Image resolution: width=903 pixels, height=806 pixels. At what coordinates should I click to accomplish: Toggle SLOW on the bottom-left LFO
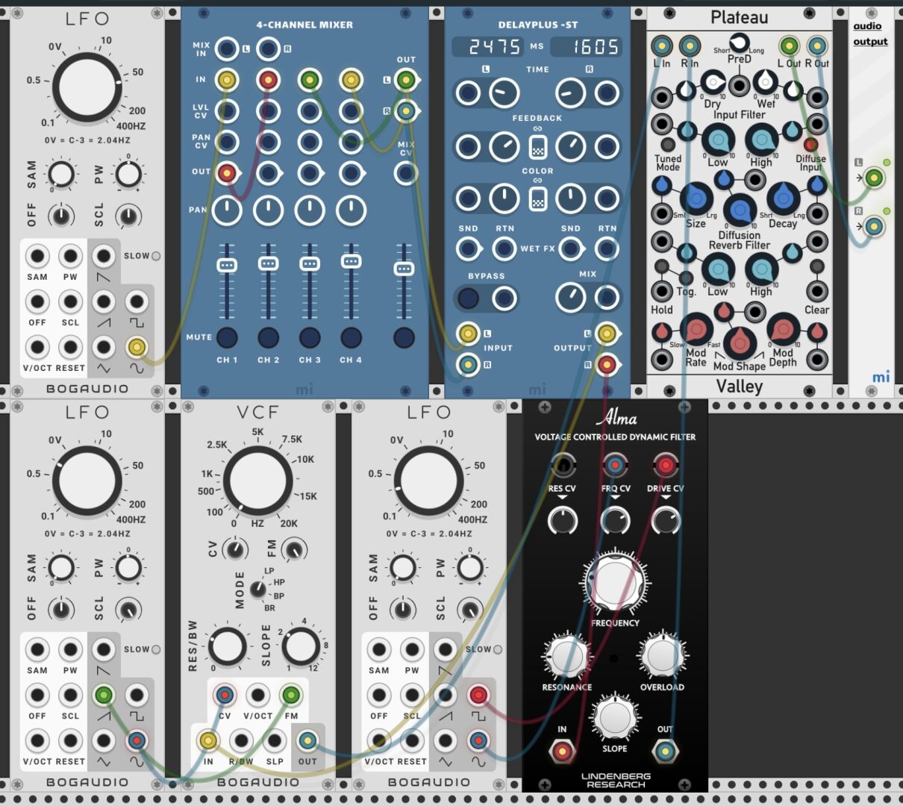click(156, 649)
